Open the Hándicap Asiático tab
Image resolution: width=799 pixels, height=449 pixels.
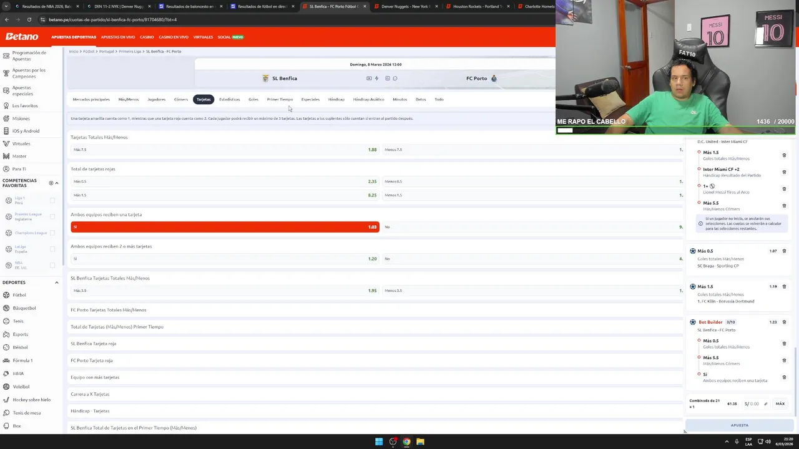[368, 99]
